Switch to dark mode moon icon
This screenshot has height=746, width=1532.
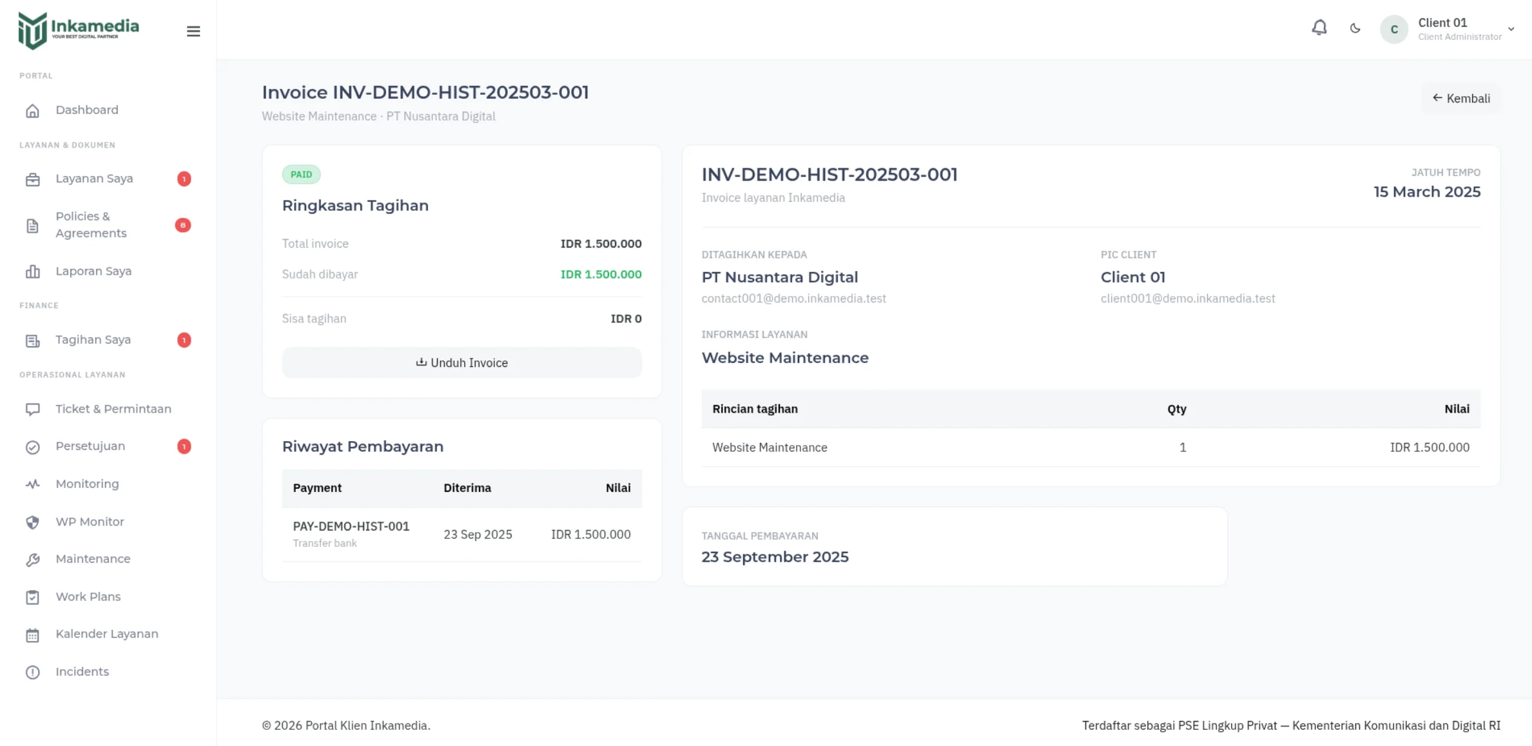[x=1355, y=28]
